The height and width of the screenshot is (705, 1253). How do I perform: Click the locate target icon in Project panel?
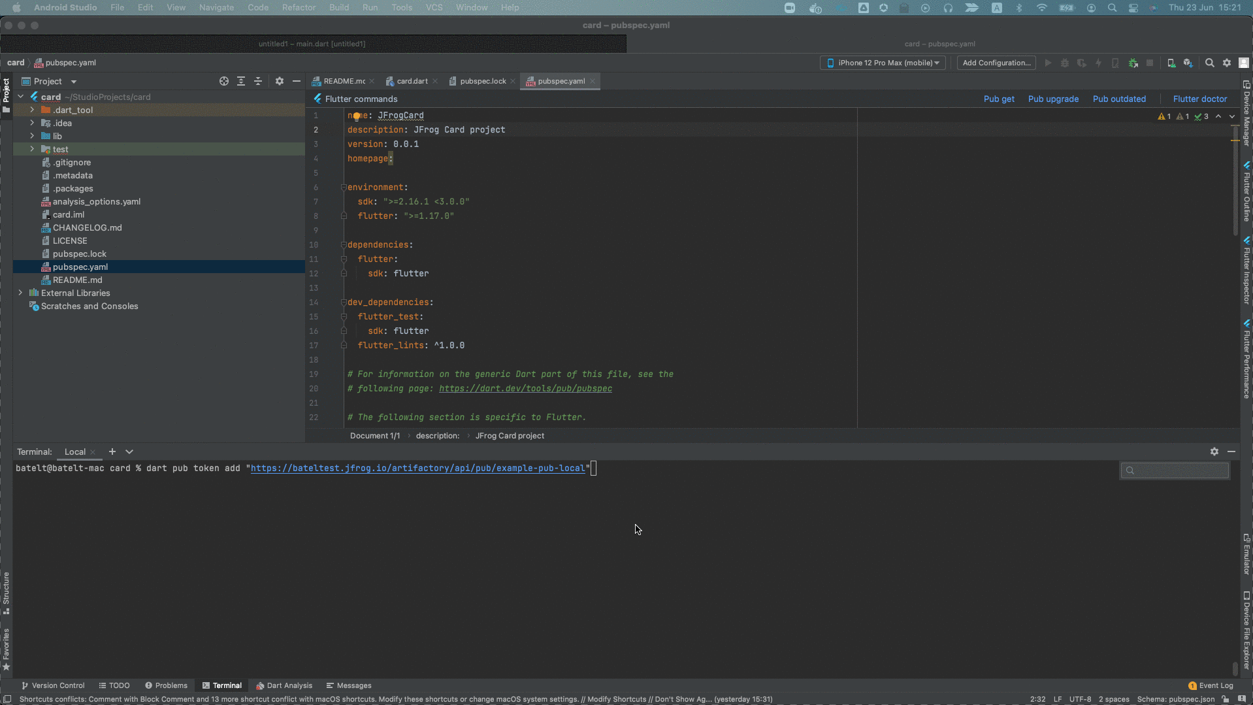point(224,81)
